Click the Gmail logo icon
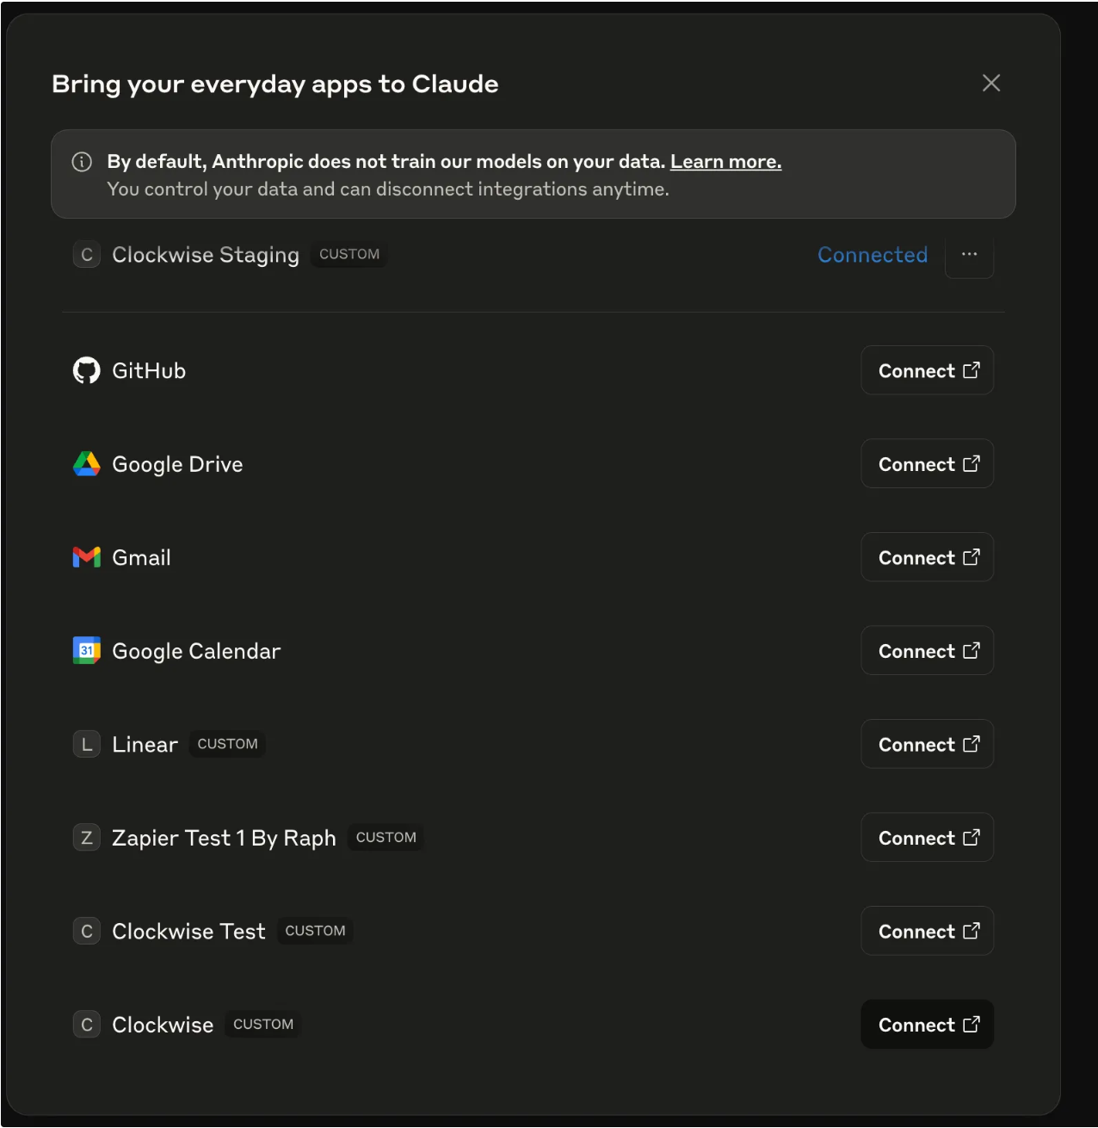This screenshot has height=1128, width=1098. pyautogui.click(x=86, y=557)
